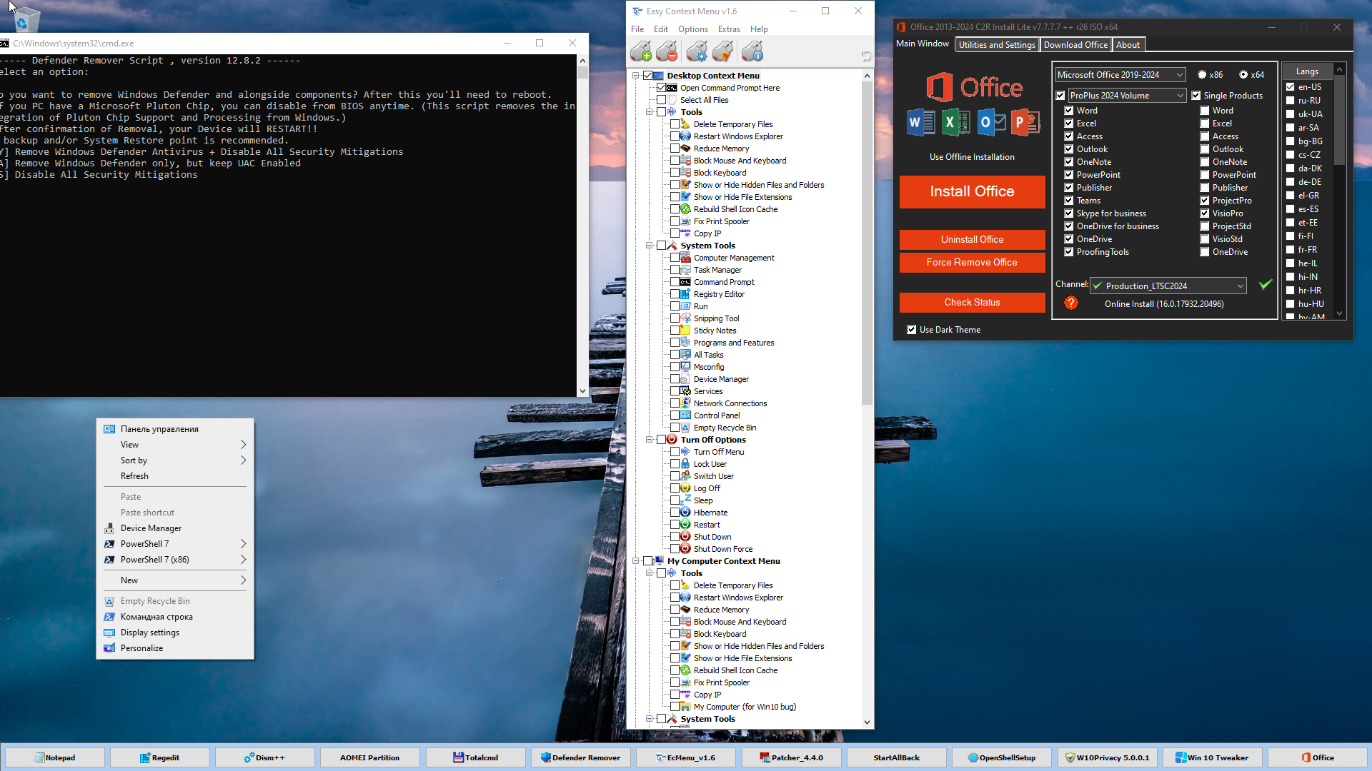This screenshot has height=771, width=1372.
Task: Launch Notepad from the bottom launcher bar
Action: pos(54,757)
